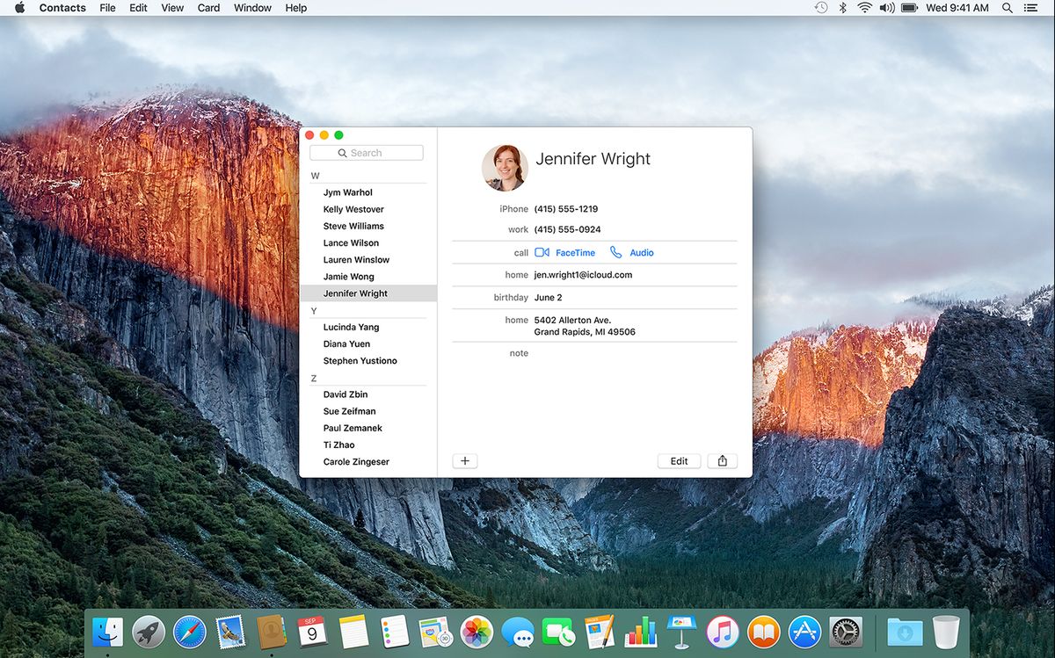1055x658 pixels.
Task: Open the Wi-Fi status menu
Action: coord(864,8)
